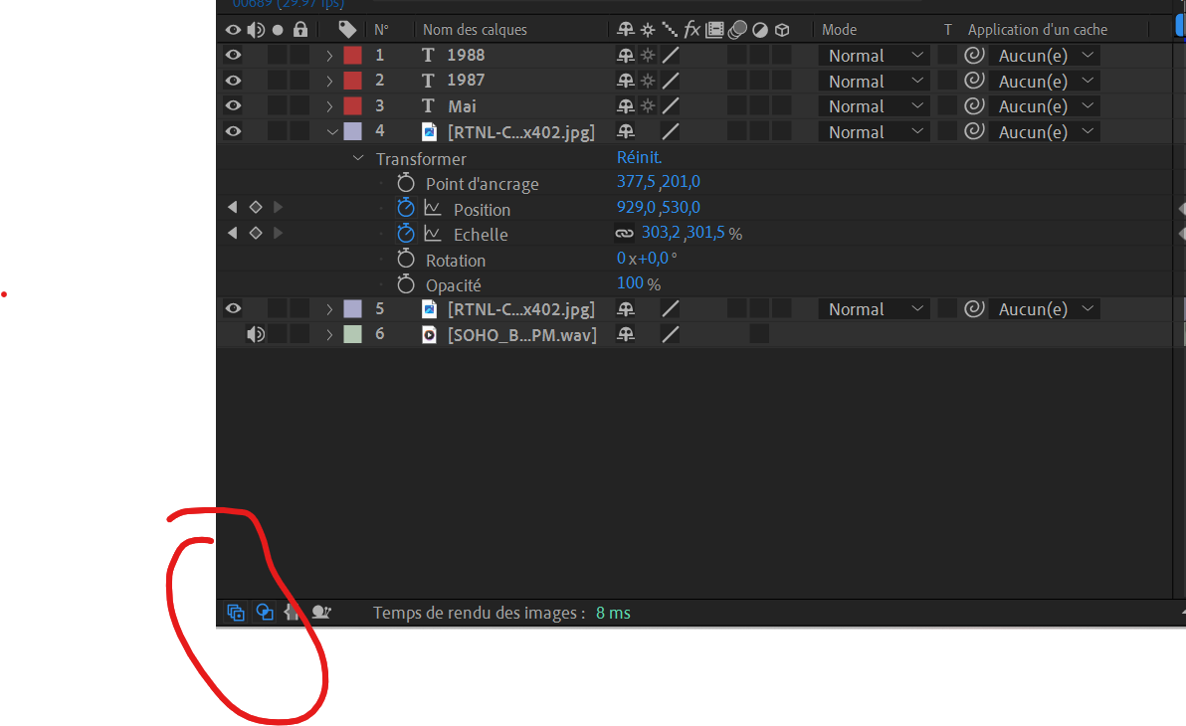Click the label tag column header icon

pos(347,30)
